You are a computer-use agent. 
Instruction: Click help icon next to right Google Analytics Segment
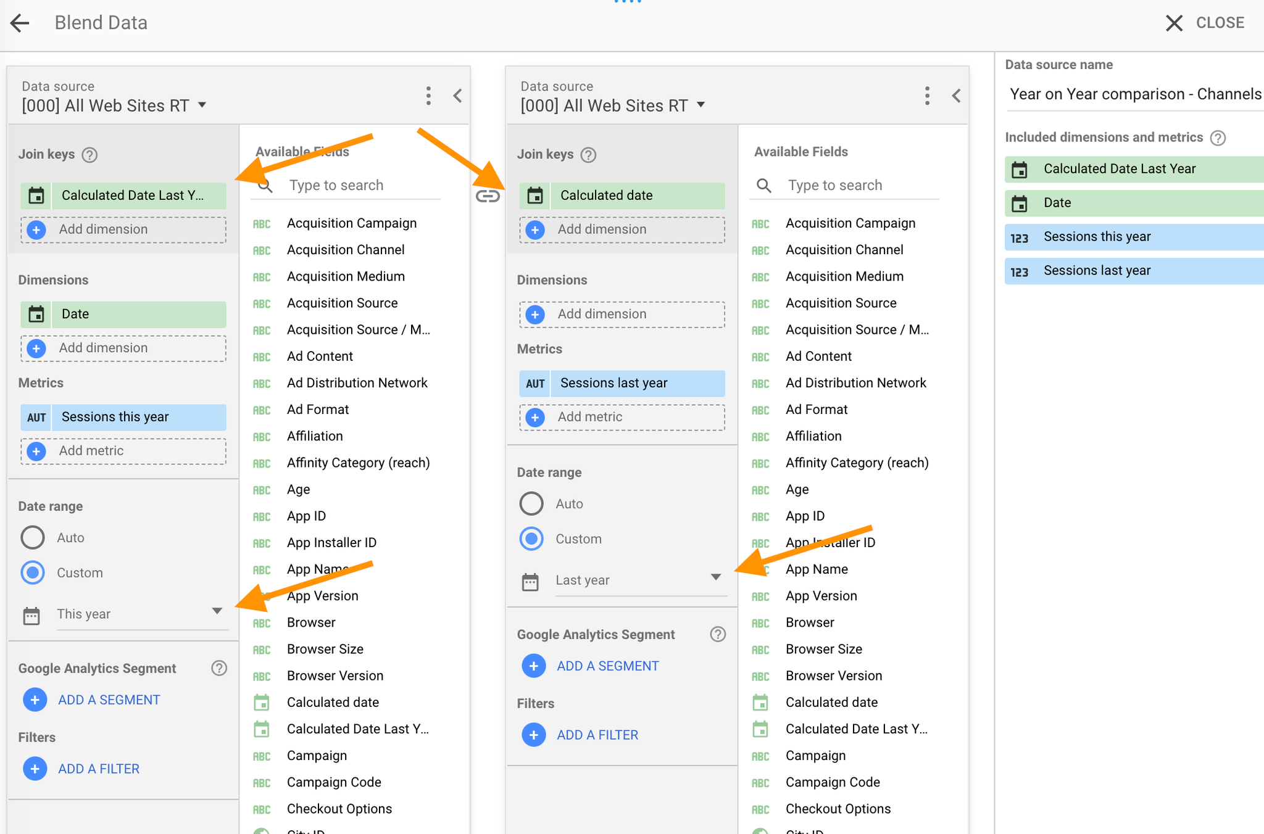[x=717, y=634]
